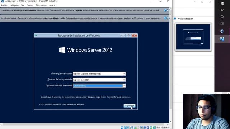Open the Windows Start button

[x=222, y=3]
